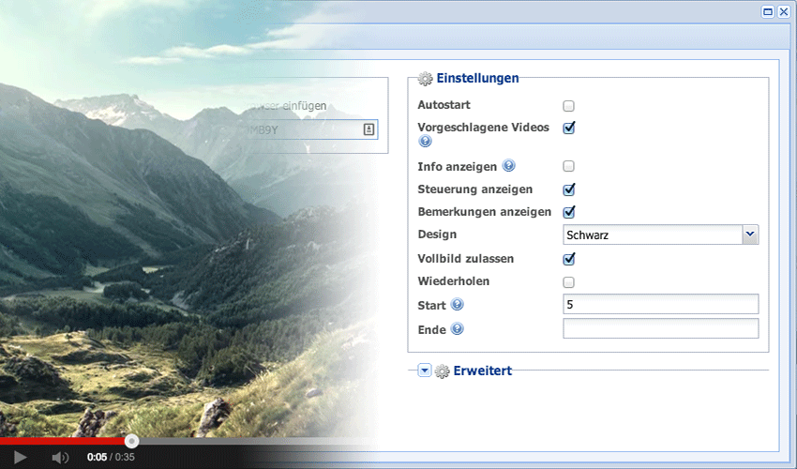Enable the Wiederholen checkbox
Image resolution: width=797 pixels, height=469 pixels.
tap(568, 282)
